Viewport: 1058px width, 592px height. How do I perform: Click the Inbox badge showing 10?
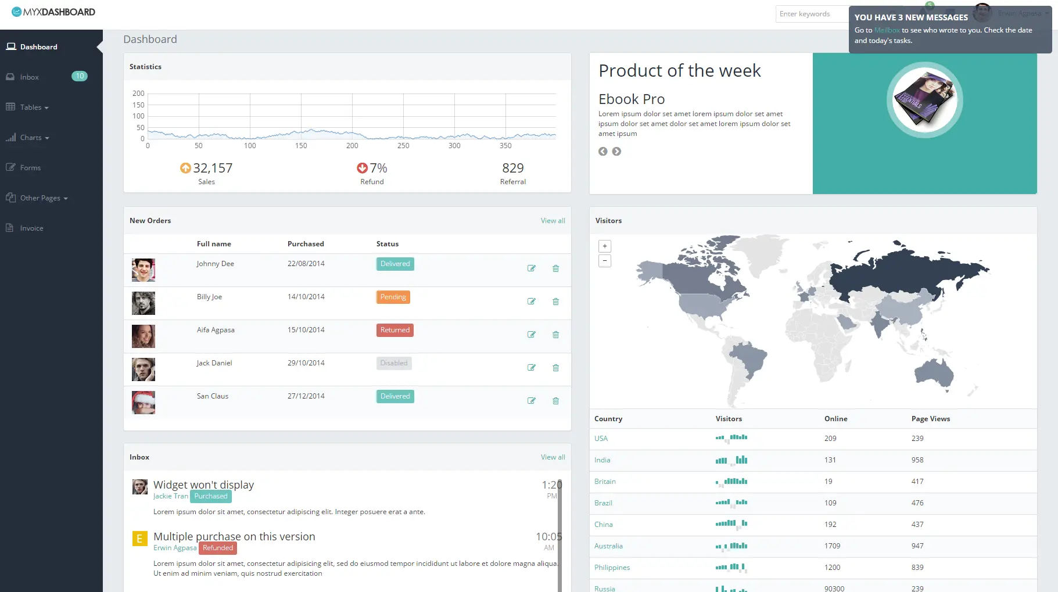pyautogui.click(x=80, y=76)
